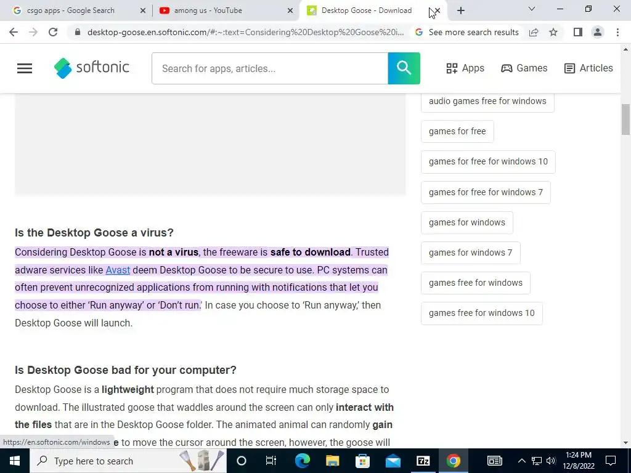Open the 'games free for windows' tag

click(x=476, y=283)
